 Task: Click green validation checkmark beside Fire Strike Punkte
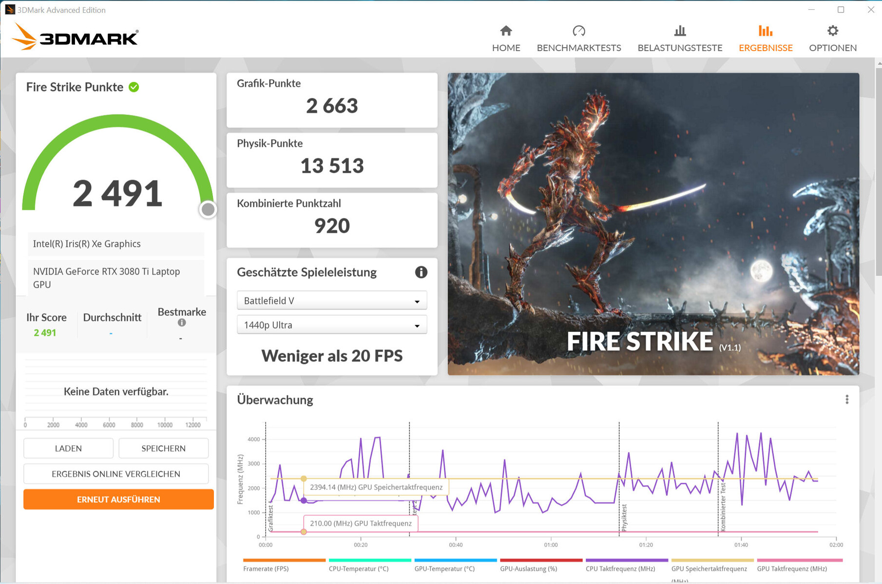tap(134, 87)
